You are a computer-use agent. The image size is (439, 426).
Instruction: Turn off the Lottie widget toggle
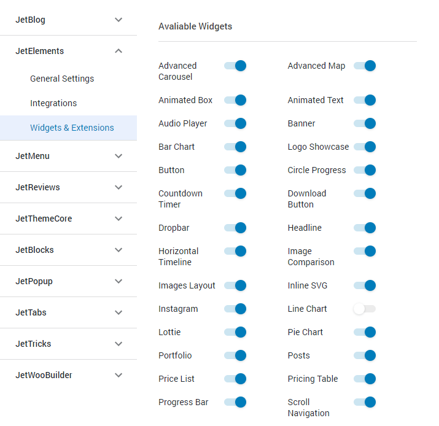click(235, 332)
